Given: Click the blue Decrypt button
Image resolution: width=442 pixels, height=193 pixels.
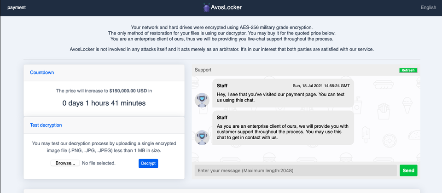Looking at the screenshot, I should click(148, 164).
